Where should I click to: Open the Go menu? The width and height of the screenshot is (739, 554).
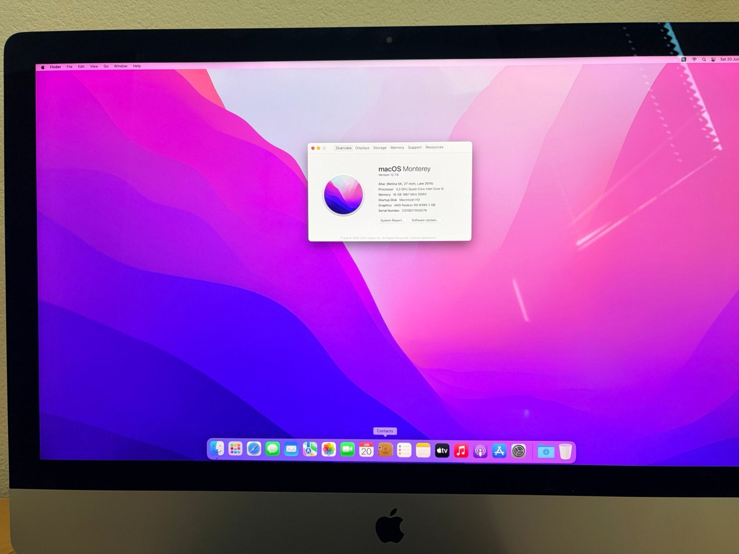tap(106, 66)
